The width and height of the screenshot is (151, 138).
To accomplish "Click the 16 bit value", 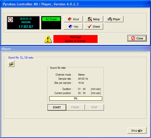I will 81,83.
